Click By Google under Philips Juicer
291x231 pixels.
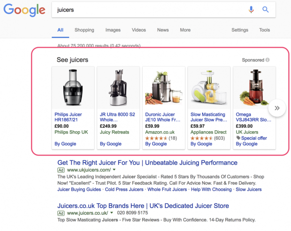pos(65,144)
